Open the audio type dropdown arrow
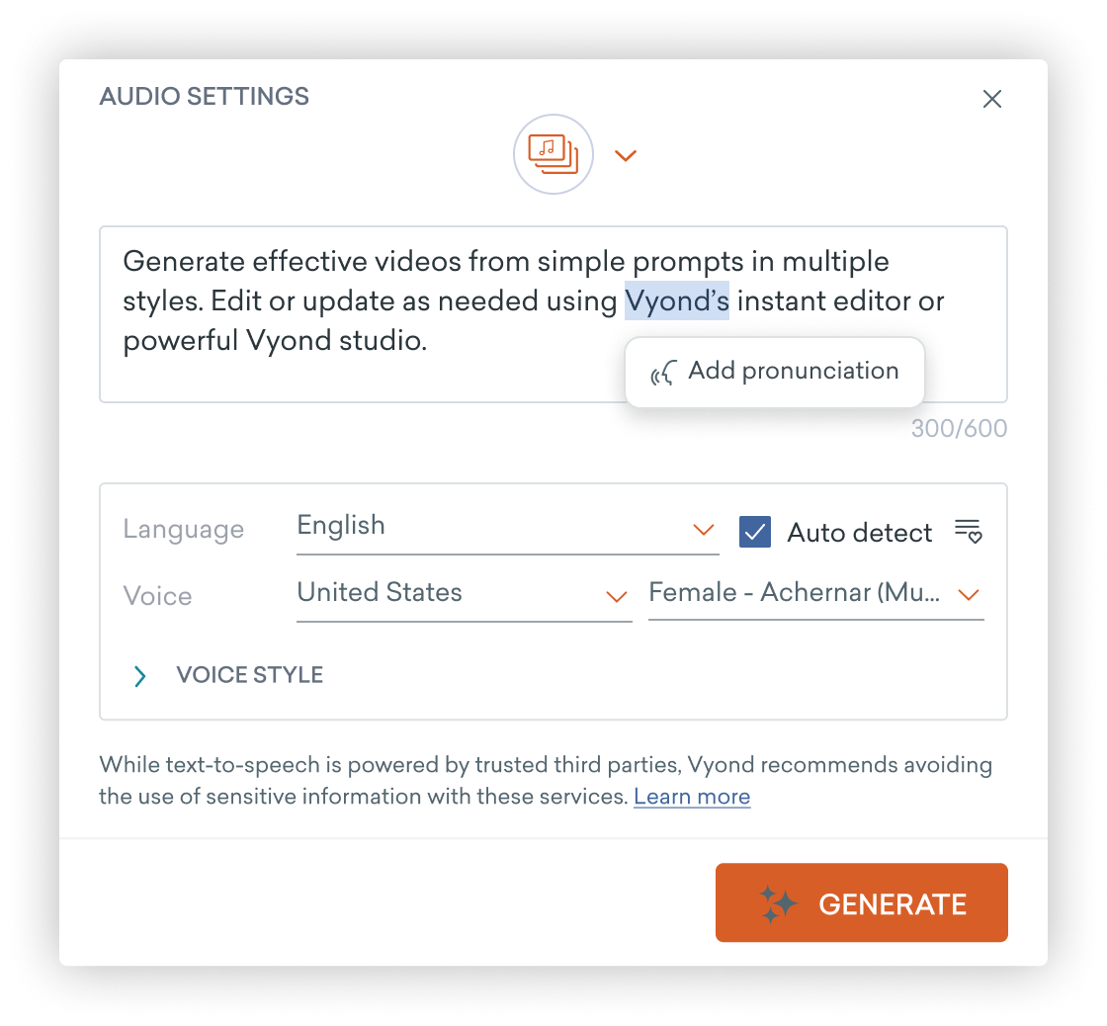The width and height of the screenshot is (1107, 1026). (x=626, y=155)
